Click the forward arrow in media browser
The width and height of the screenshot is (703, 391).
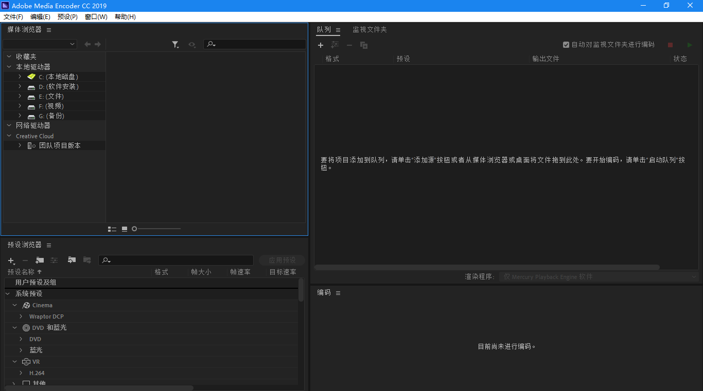click(98, 45)
